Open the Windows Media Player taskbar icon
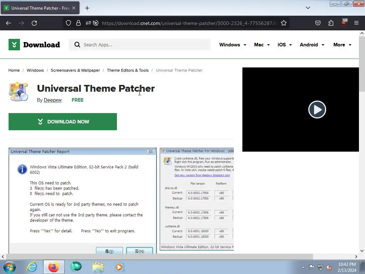The image size is (365, 274). click(120, 267)
